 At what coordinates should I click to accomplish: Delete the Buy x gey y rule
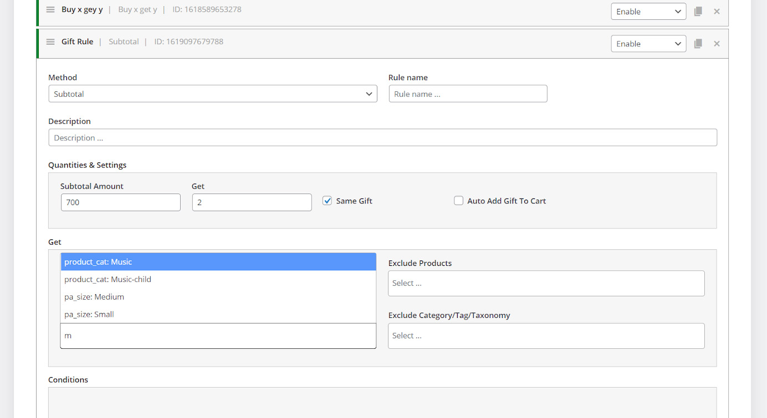(717, 11)
